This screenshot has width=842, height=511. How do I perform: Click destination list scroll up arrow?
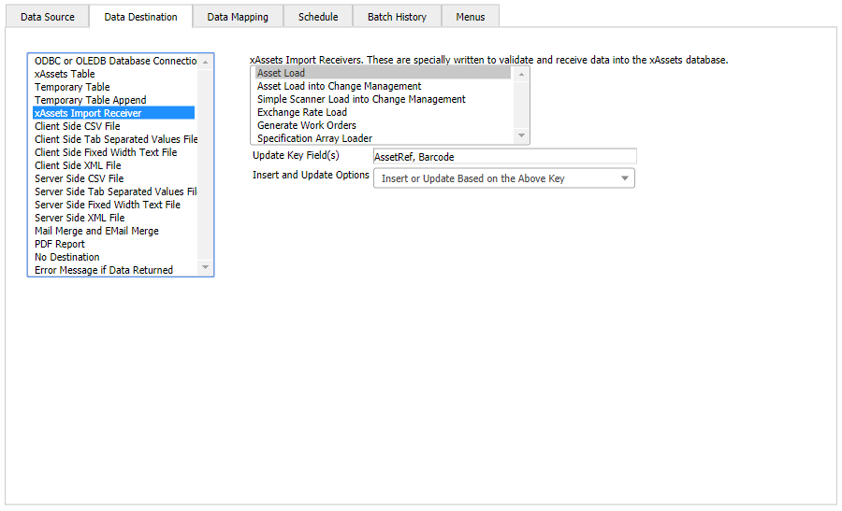pyautogui.click(x=205, y=63)
